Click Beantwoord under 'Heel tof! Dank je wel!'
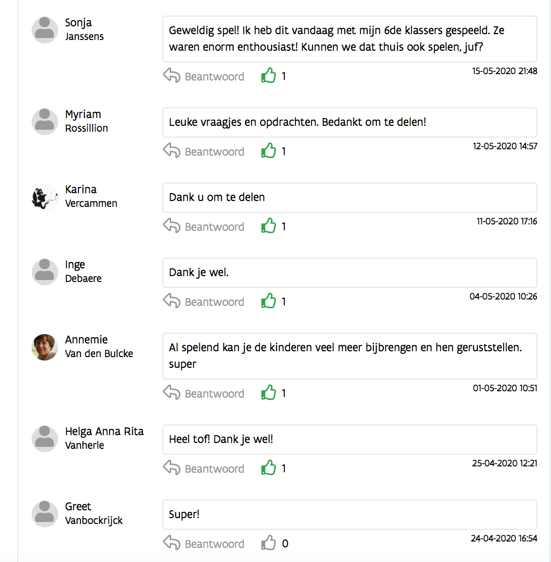The width and height of the screenshot is (551, 562). coord(214,469)
